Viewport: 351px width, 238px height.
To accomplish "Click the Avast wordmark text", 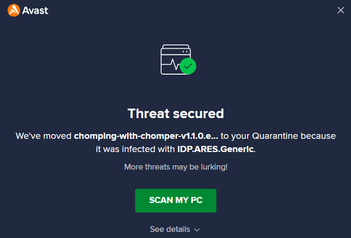I will [x=35, y=10].
